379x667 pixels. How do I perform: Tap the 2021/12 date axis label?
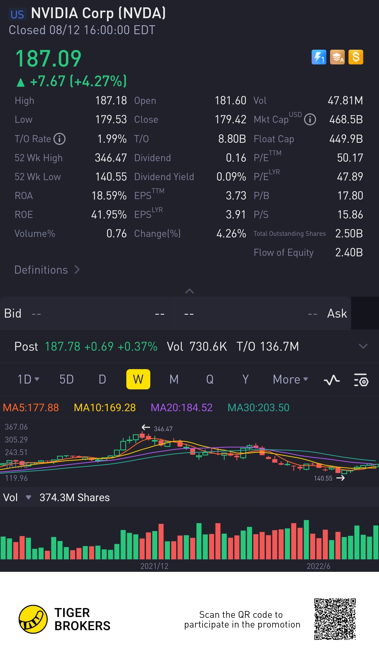[154, 566]
